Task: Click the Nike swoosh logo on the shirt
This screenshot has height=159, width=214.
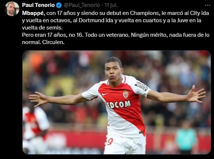Action: [105, 94]
